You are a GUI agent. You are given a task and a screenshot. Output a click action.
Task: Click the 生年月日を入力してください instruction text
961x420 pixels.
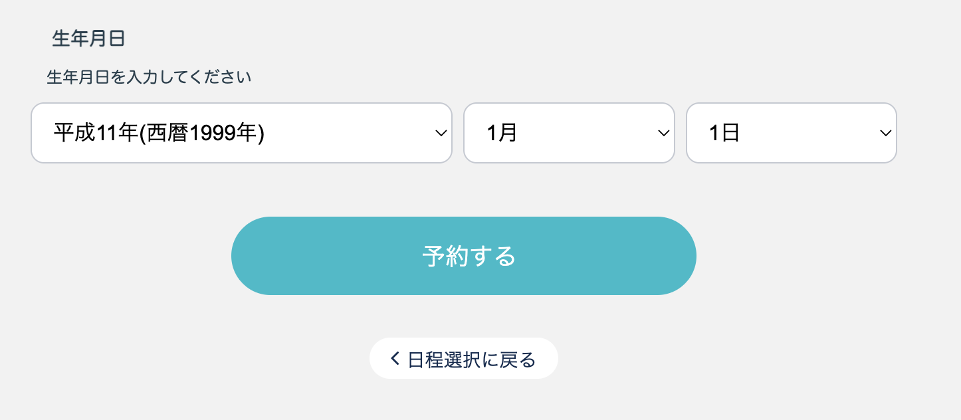tap(150, 78)
